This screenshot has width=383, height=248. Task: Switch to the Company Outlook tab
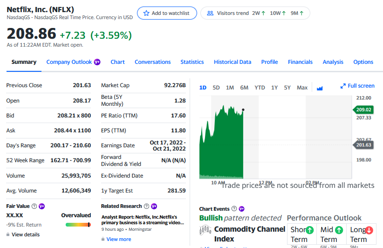(69, 62)
